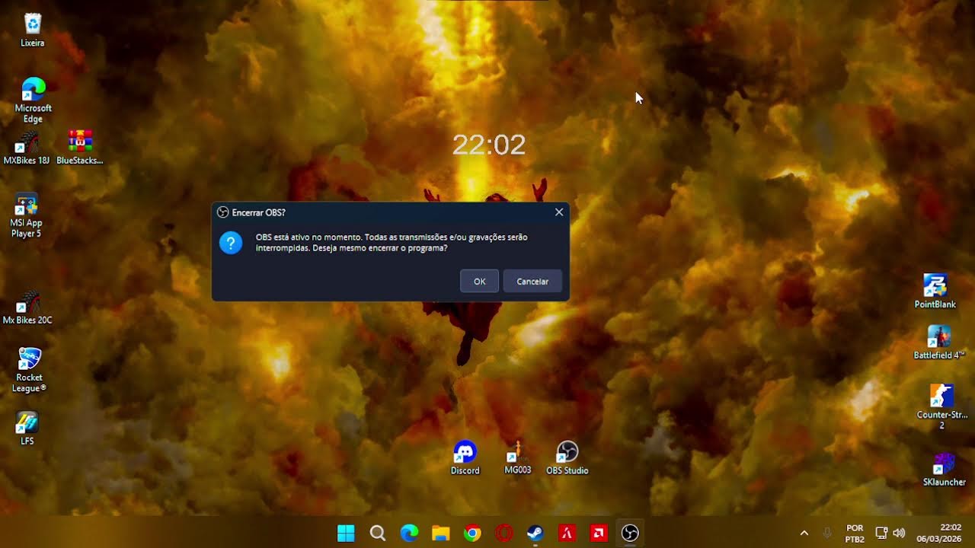Viewport: 975px width, 548px height.
Task: Open the Lixeira recycle bin icon
Action: click(x=33, y=30)
